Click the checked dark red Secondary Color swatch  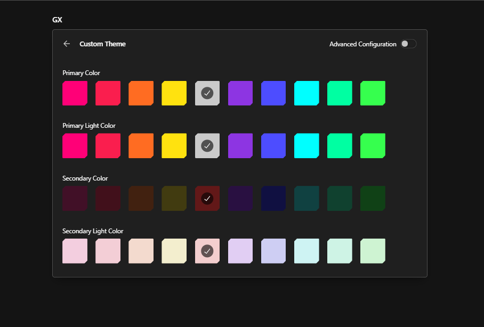207,198
